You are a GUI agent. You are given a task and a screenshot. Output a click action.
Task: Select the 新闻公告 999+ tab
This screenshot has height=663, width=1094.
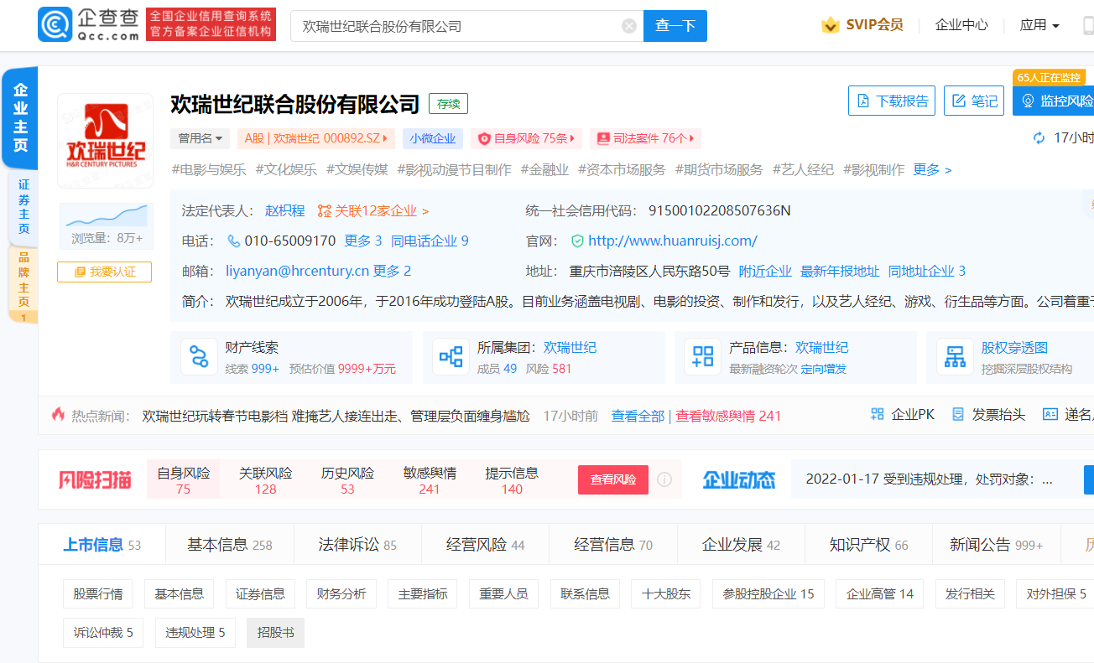point(996,545)
